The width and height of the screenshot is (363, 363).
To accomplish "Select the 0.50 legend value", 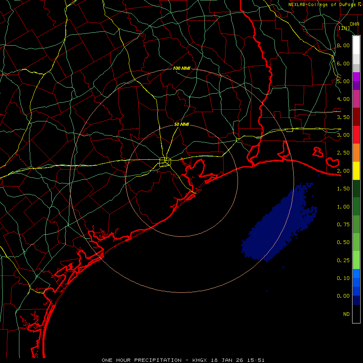I will tap(343, 242).
